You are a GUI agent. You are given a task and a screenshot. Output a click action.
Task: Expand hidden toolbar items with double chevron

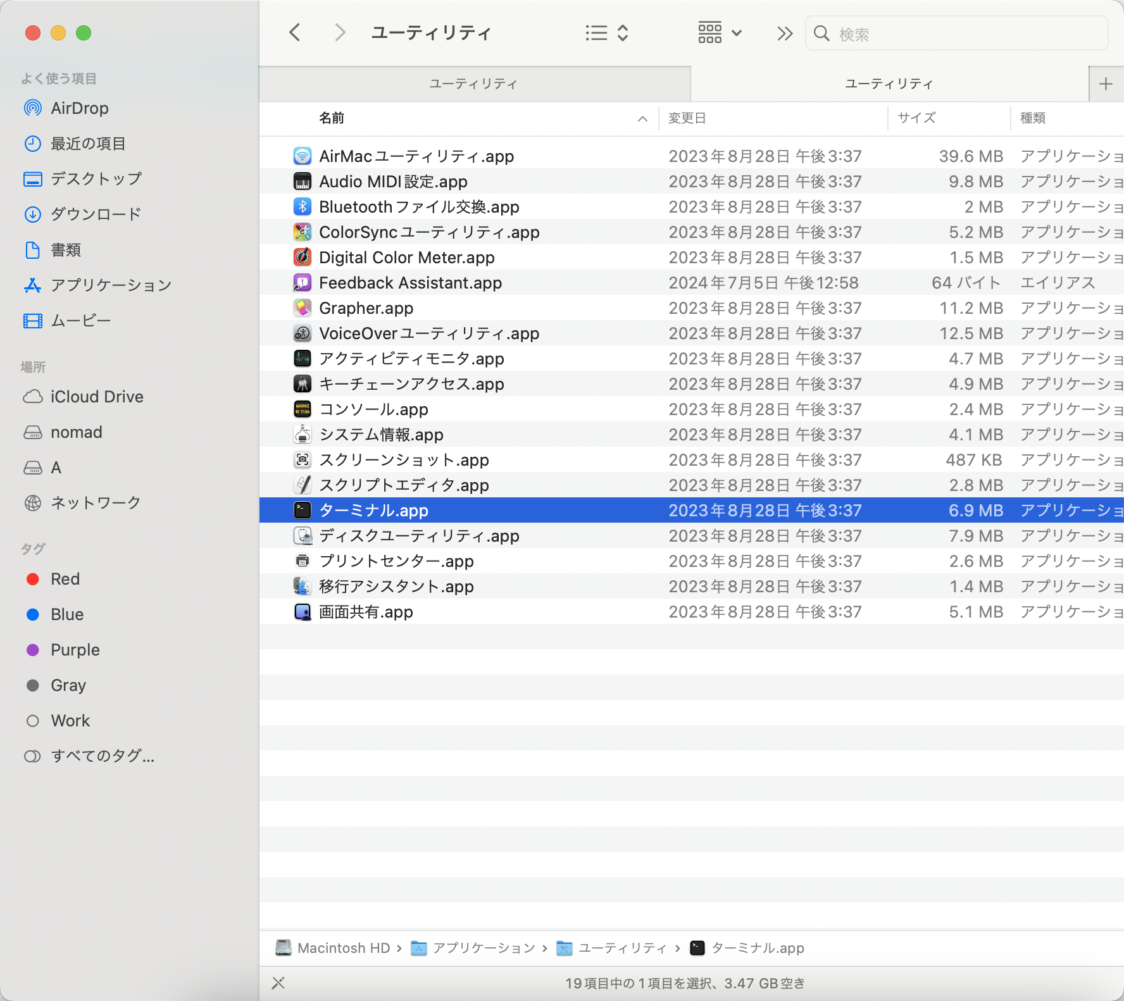coord(784,32)
